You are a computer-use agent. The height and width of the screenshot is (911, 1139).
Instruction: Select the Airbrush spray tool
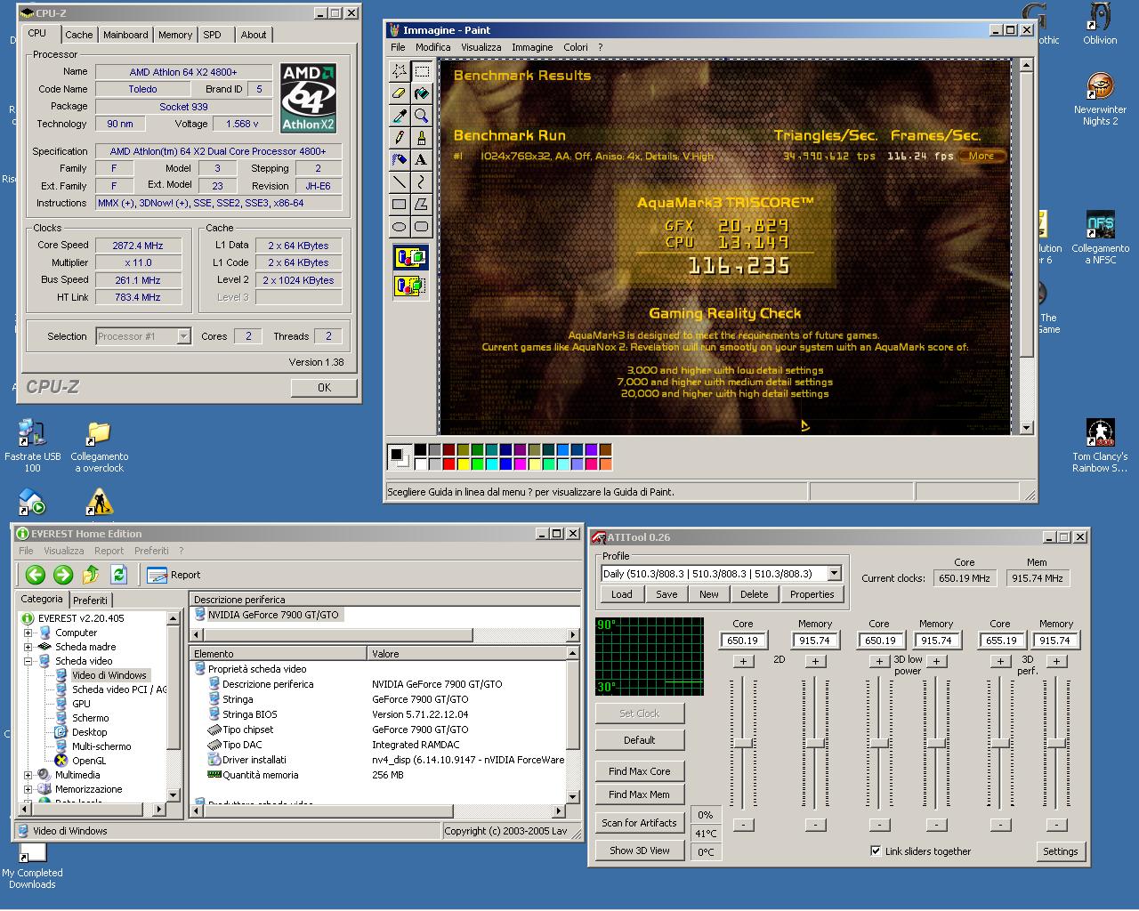tap(400, 160)
